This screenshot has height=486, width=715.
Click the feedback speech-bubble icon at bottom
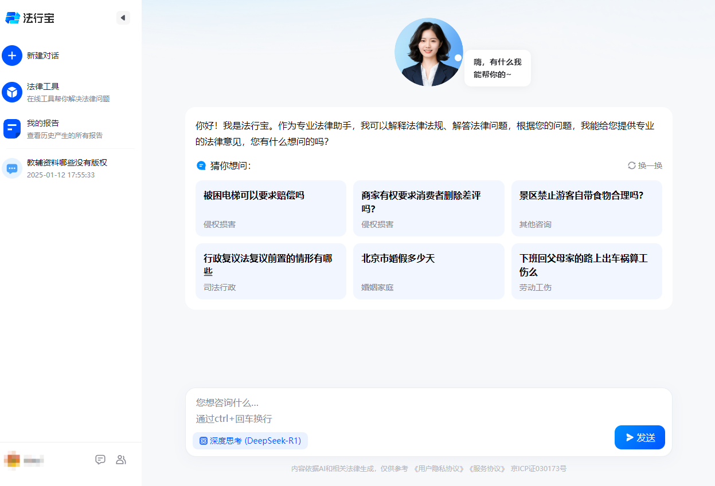pos(100,460)
